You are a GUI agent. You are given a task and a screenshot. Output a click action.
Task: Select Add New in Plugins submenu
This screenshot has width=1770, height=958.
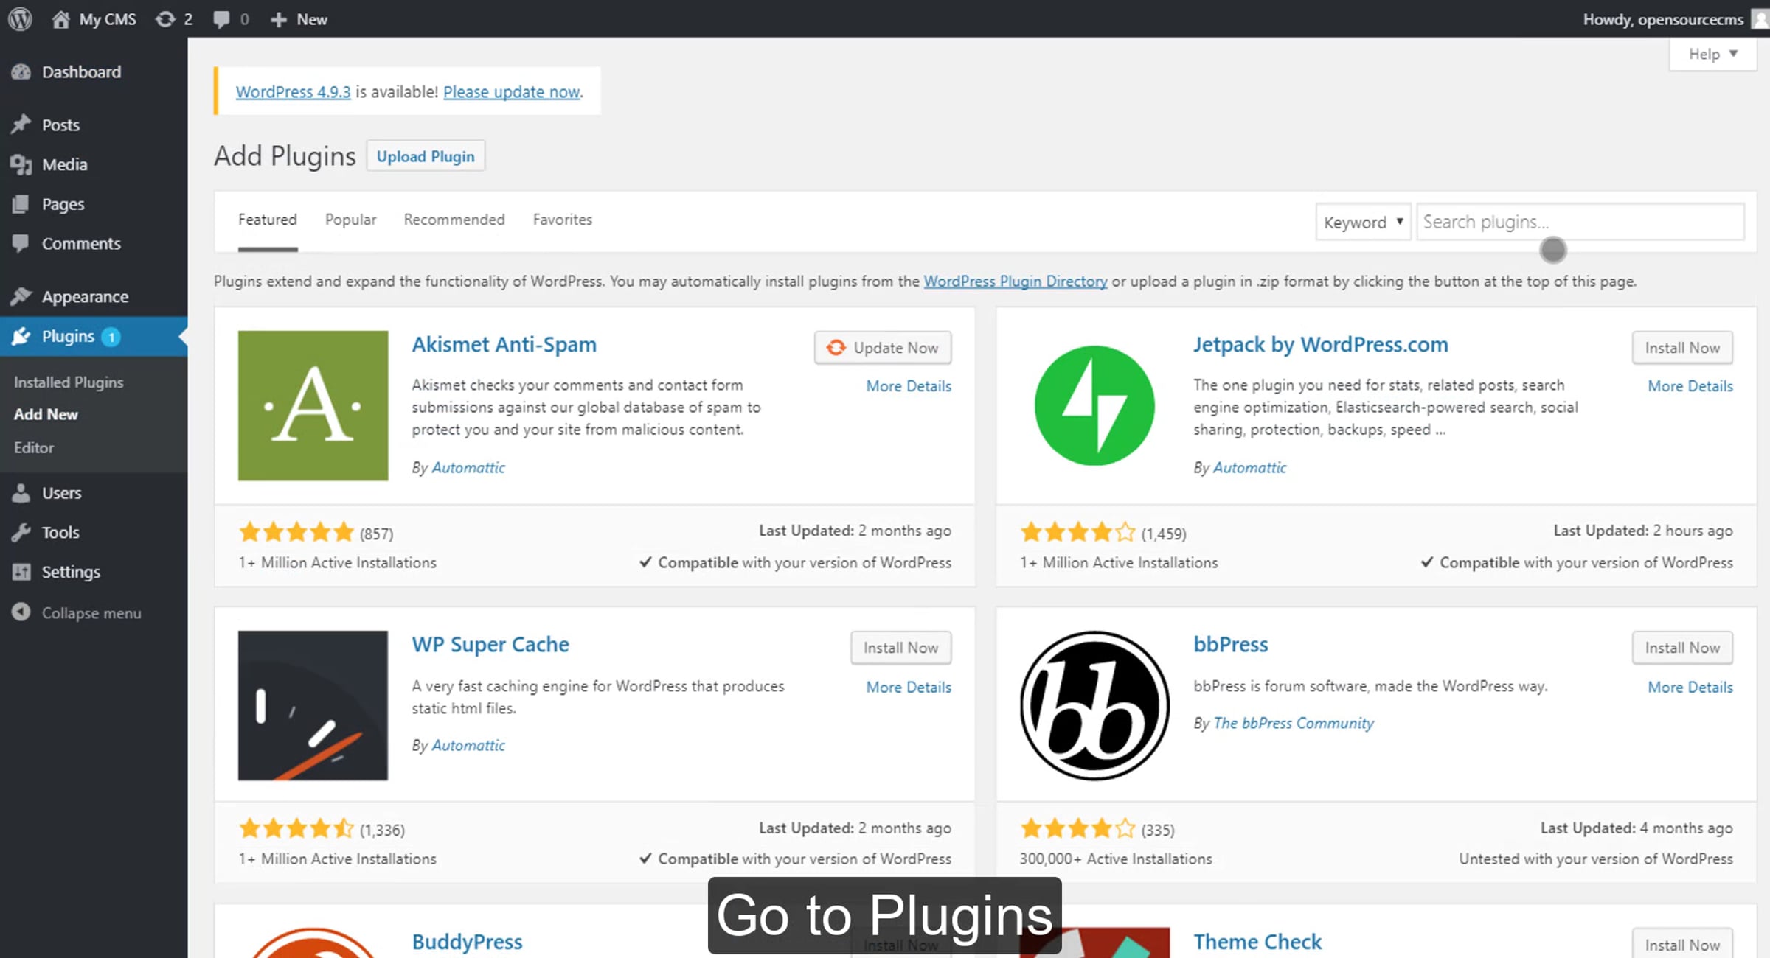coord(46,414)
